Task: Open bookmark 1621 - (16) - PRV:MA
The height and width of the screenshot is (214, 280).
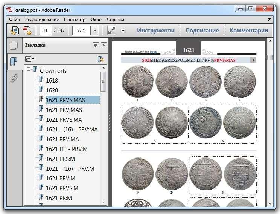Action: (x=72, y=130)
